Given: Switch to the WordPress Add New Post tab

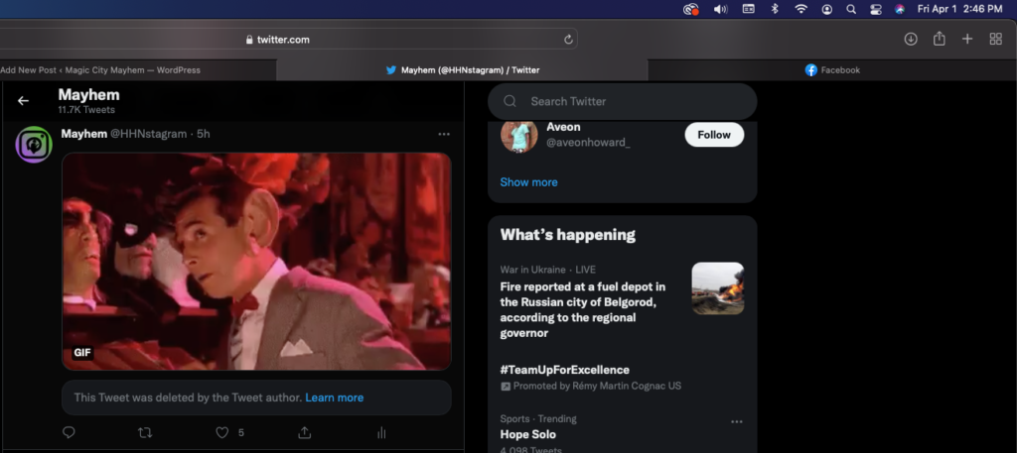Looking at the screenshot, I should pos(100,70).
